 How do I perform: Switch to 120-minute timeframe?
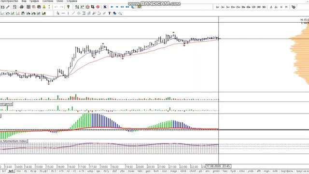tap(253, 7)
